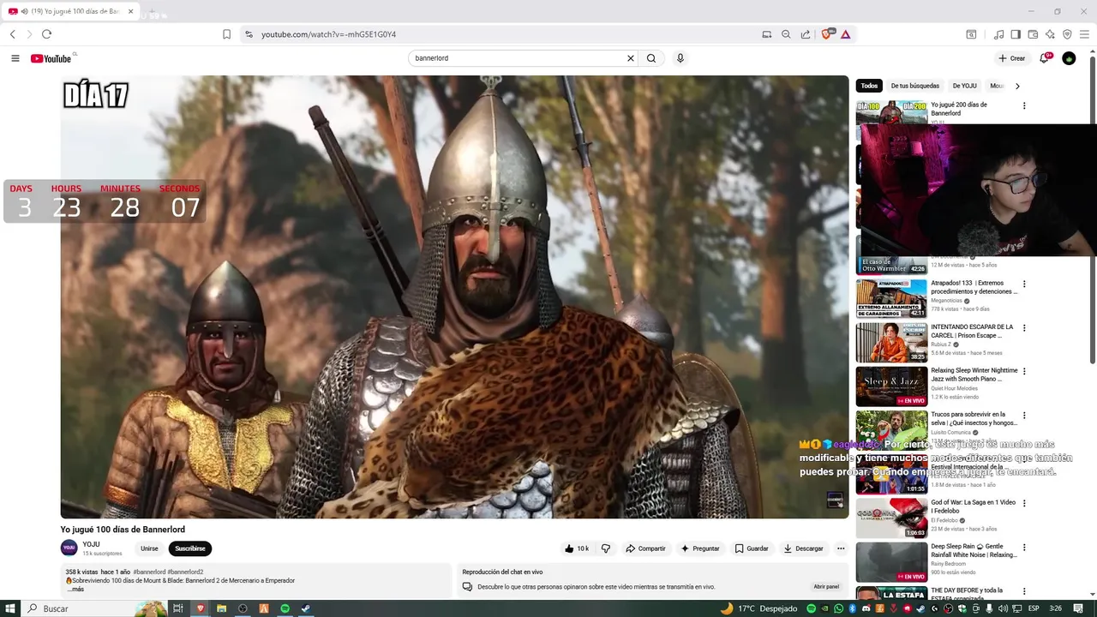Click the address bar URL
This screenshot has height=617, width=1097.
pyautogui.click(x=328, y=34)
